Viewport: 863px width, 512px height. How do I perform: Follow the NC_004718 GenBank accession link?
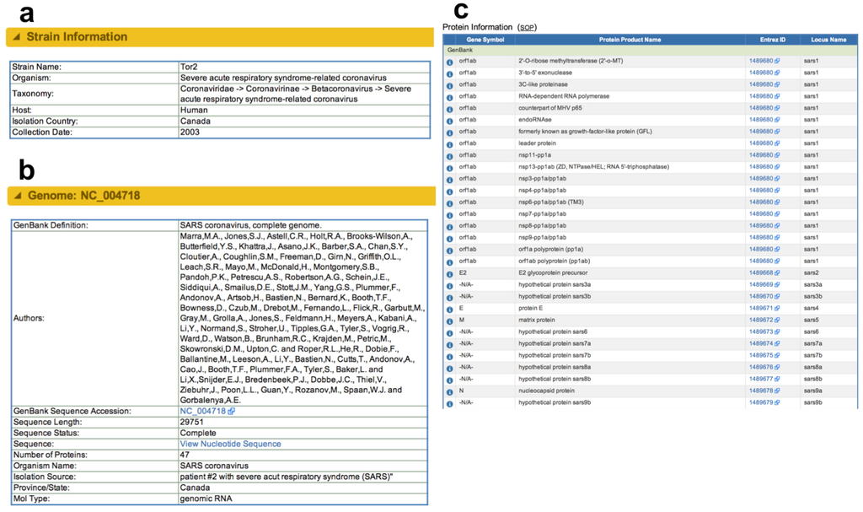(x=200, y=411)
